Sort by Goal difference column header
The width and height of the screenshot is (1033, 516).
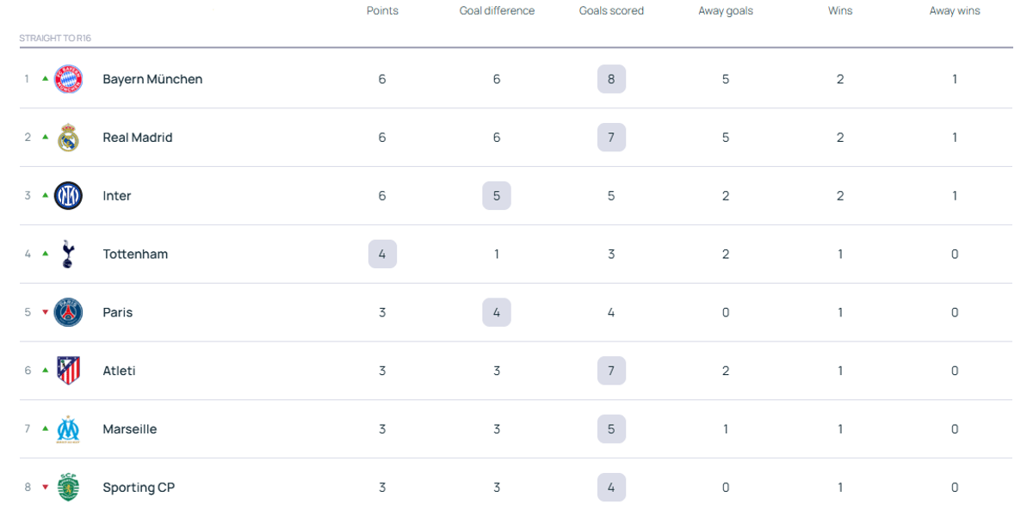pyautogui.click(x=497, y=11)
